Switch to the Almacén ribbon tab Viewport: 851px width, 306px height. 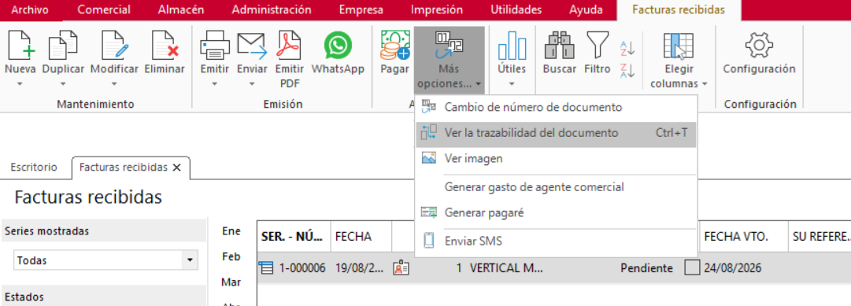pyautogui.click(x=181, y=9)
